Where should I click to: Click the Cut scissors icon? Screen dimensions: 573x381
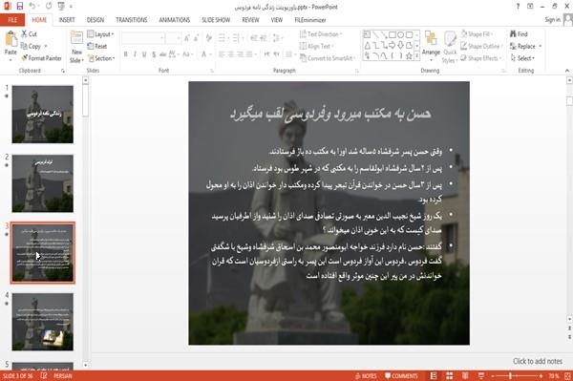coord(25,34)
